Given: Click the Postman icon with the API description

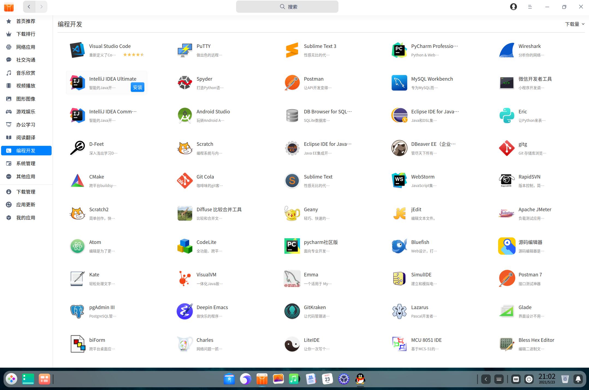Looking at the screenshot, I should [x=292, y=83].
